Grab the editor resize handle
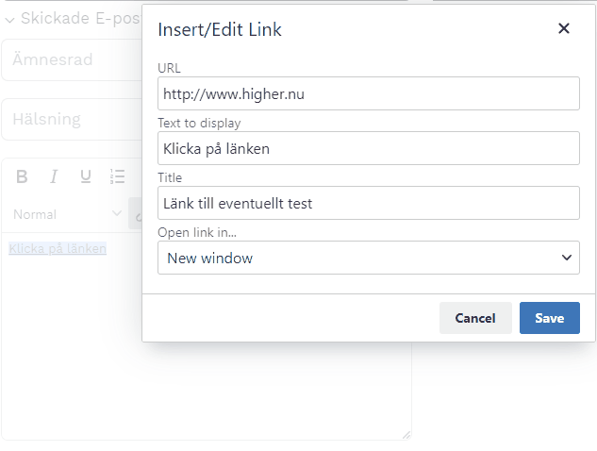This screenshot has width=597, height=451. [x=406, y=435]
